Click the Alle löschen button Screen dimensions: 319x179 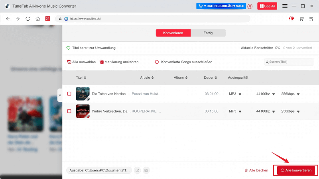point(256,170)
